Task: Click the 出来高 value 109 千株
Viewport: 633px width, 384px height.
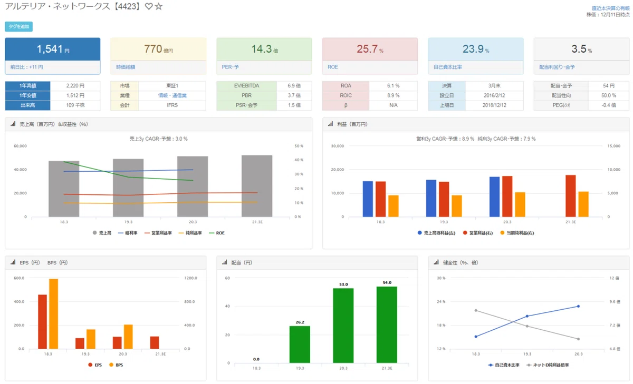Action: coord(75,105)
